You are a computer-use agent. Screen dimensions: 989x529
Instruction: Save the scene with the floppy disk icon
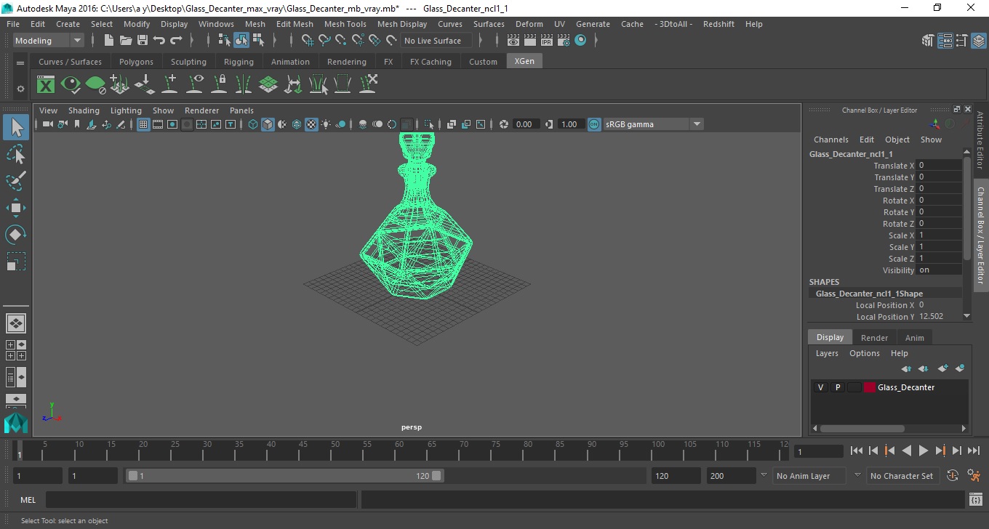click(143, 41)
